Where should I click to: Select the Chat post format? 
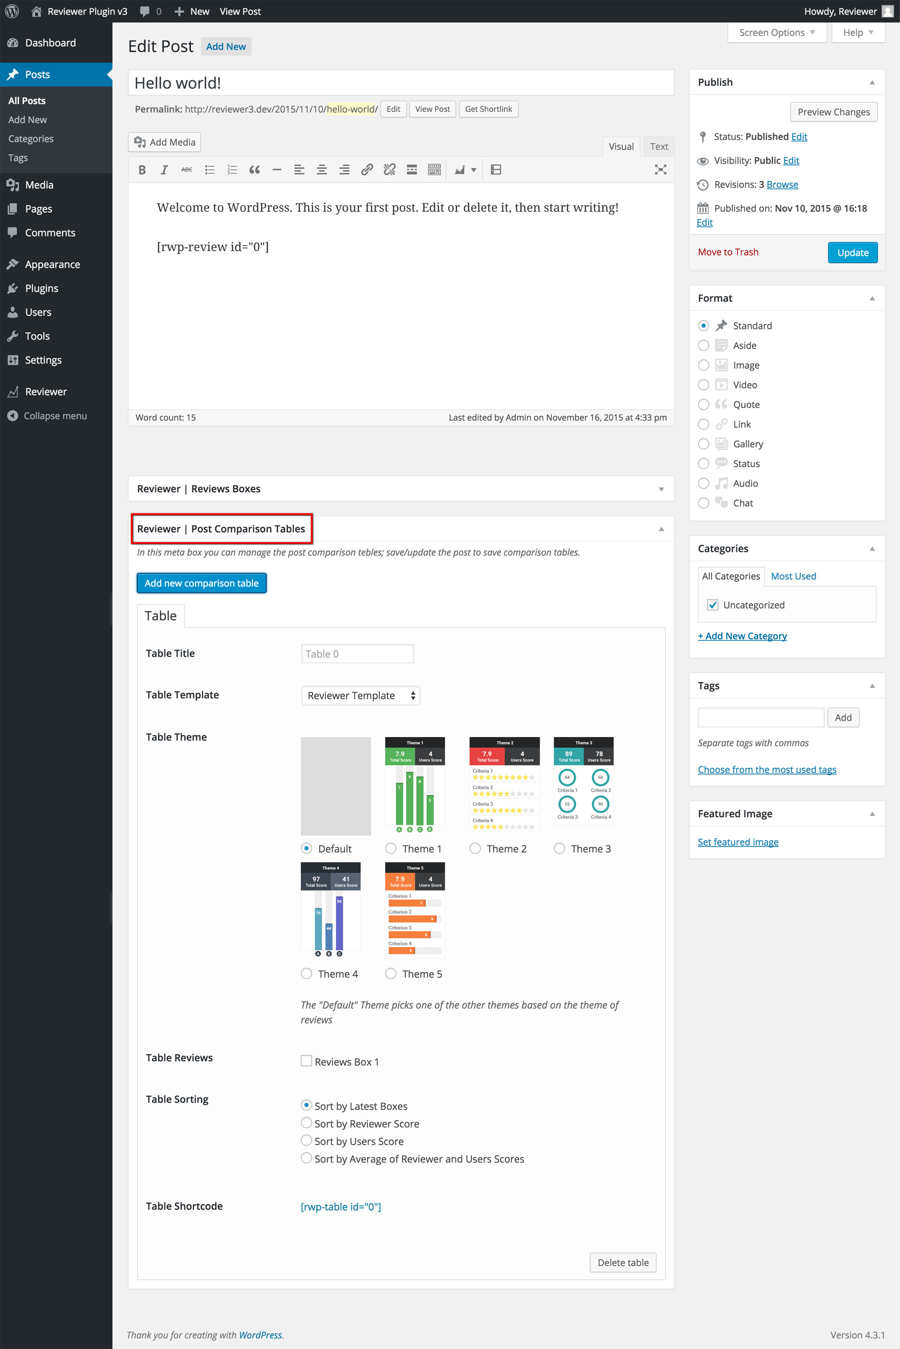pyautogui.click(x=703, y=503)
